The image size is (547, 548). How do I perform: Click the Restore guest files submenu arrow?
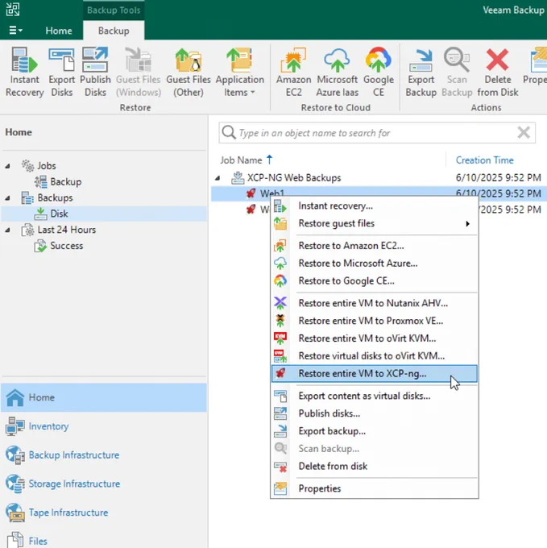click(467, 224)
